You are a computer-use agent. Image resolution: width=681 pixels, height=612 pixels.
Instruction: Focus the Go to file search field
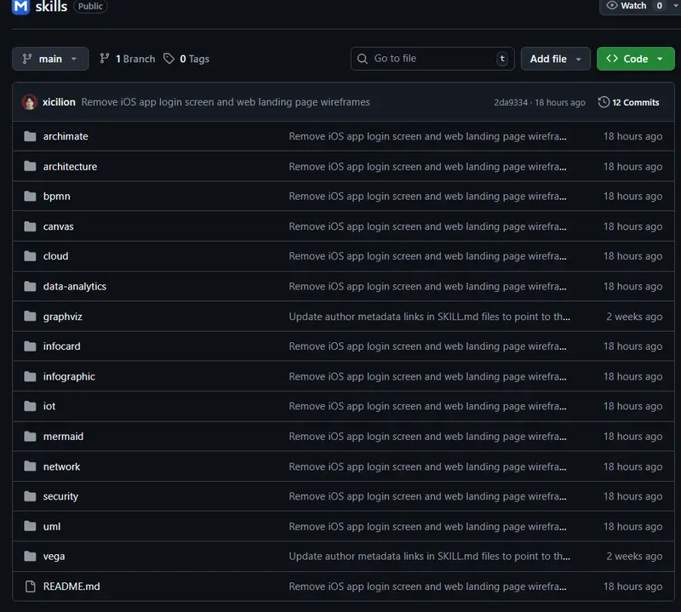(x=432, y=59)
